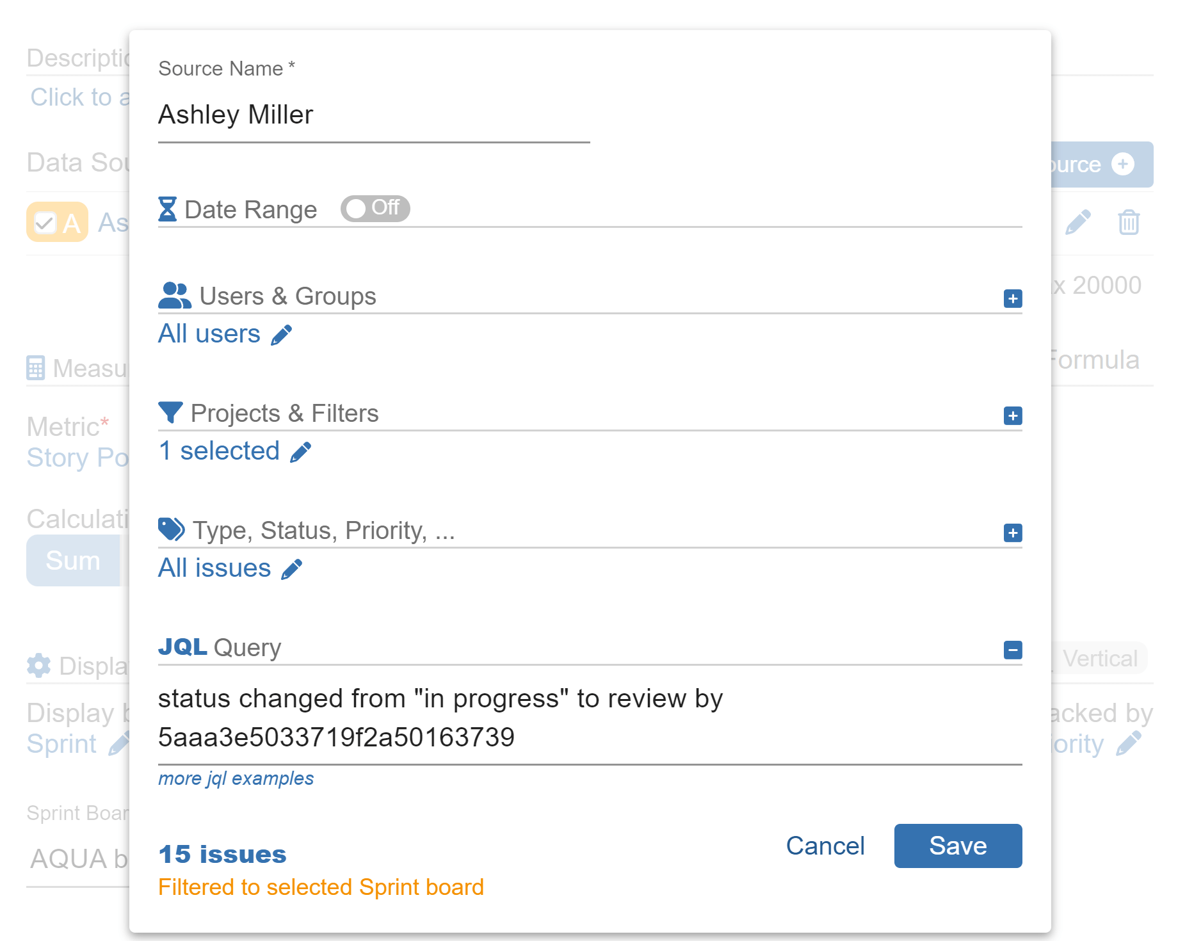The image size is (1178, 941).
Task: Click the 1 selected projects link
Action: (219, 451)
